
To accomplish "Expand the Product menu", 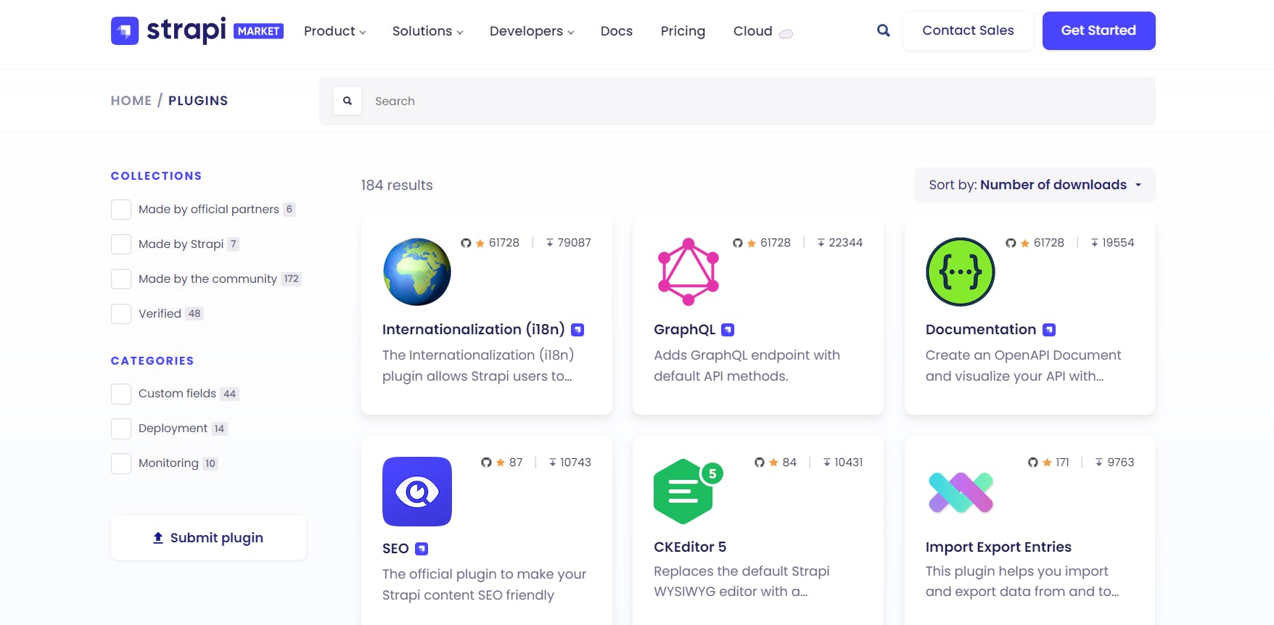I will (x=335, y=31).
